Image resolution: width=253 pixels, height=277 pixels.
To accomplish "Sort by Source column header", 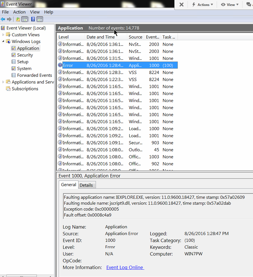I will [x=135, y=37].
